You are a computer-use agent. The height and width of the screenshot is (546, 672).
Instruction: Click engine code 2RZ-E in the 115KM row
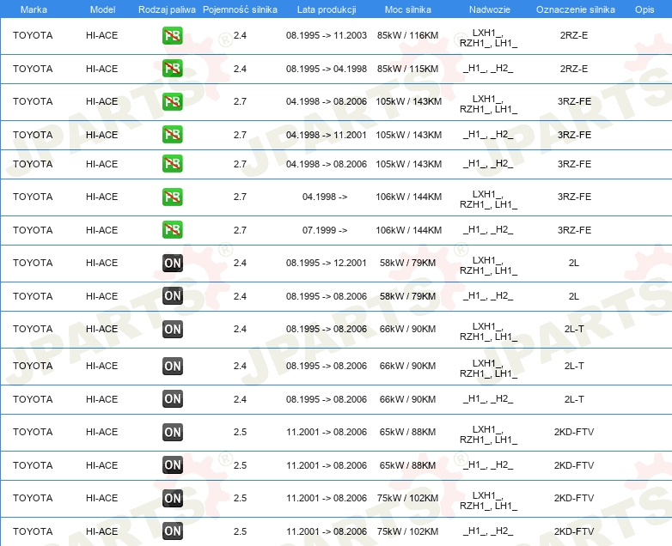coord(574,69)
